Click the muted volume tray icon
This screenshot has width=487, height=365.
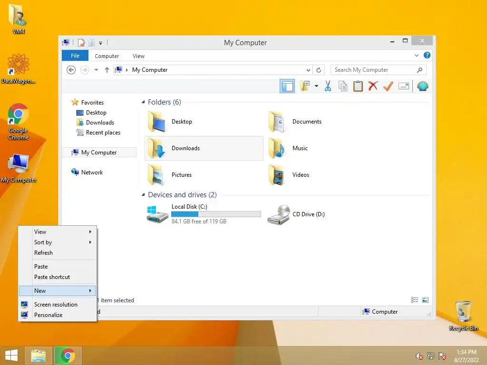pos(419,356)
